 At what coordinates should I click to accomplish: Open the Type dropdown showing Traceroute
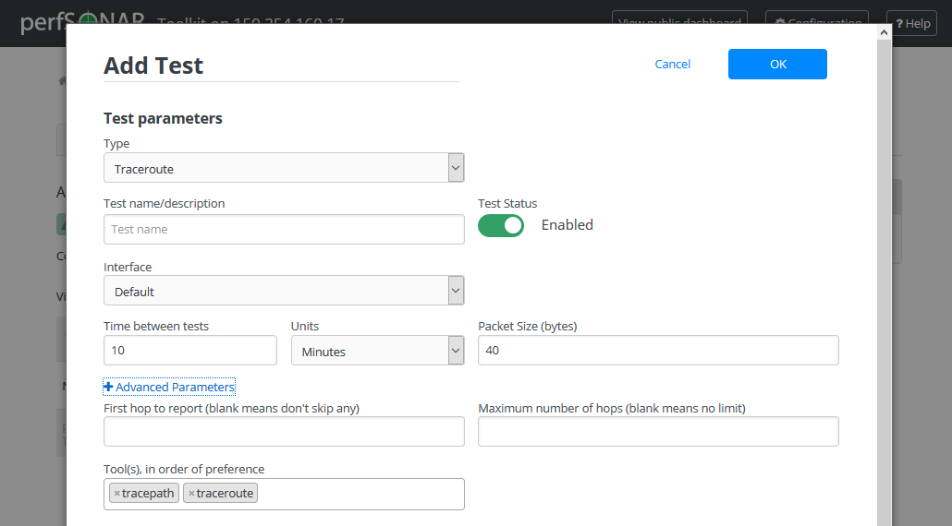(x=284, y=168)
